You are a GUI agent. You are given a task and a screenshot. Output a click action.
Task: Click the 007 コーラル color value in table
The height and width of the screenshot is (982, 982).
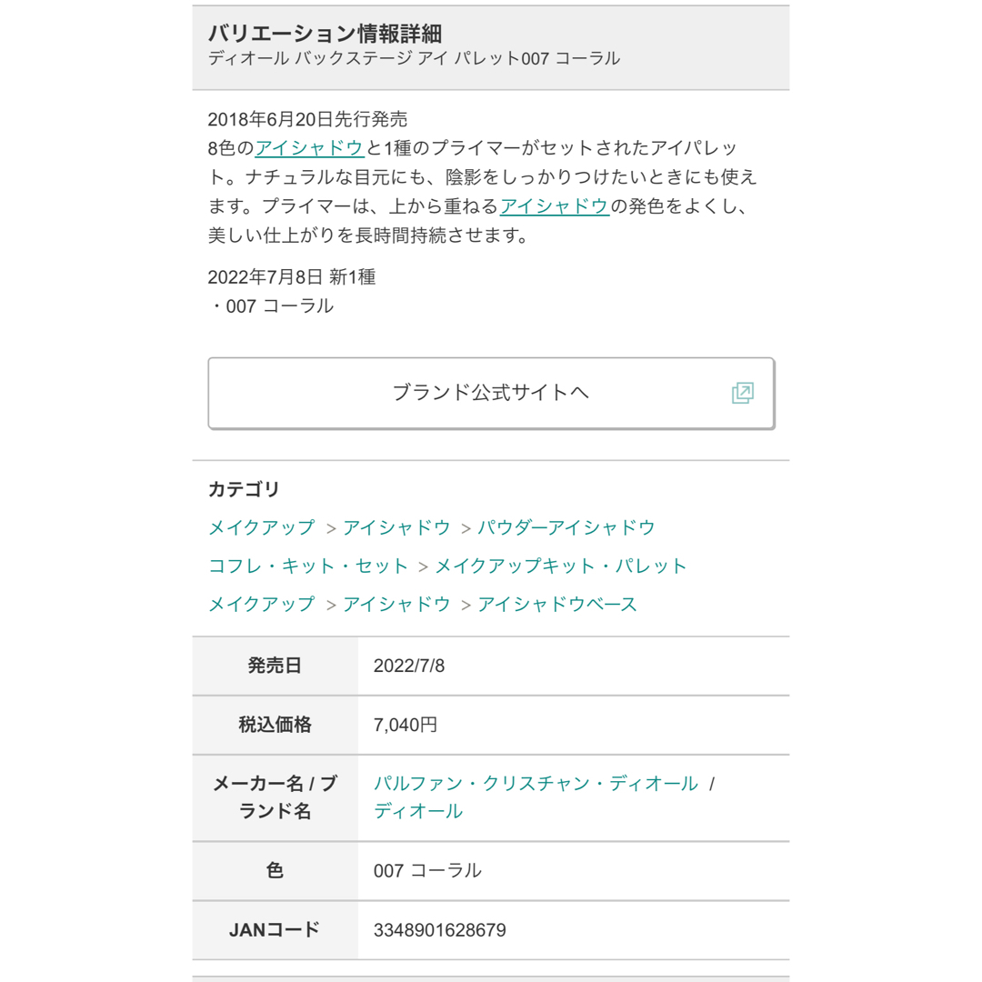click(x=427, y=870)
